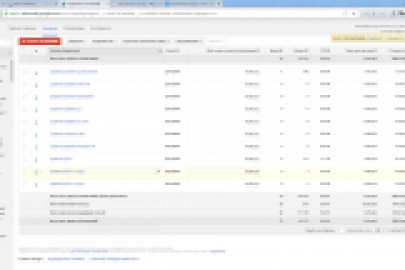This screenshot has width=405, height=270.
Task: Open the blue name link in the highlighted row
Action: [x=67, y=172]
